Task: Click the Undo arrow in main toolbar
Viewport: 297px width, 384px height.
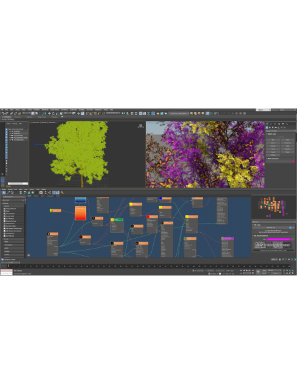Action: [3, 113]
